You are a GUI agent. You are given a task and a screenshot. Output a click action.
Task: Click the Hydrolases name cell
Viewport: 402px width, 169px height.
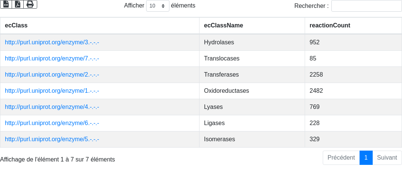(x=219, y=42)
